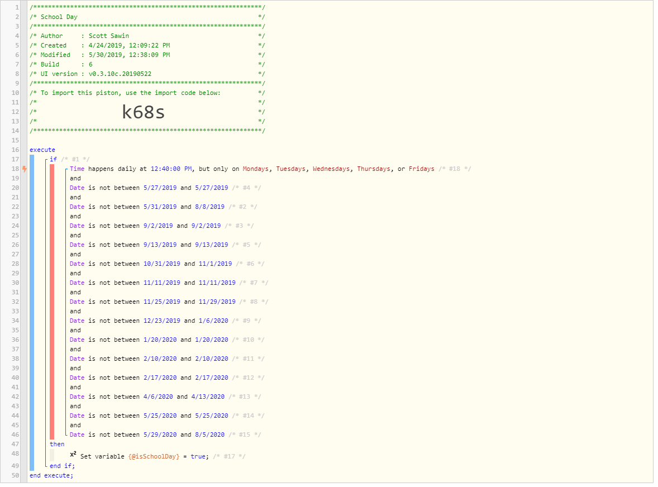Select date condition 5/31/2019 to 8/8/2019
The height and width of the screenshot is (487, 658).
point(147,207)
